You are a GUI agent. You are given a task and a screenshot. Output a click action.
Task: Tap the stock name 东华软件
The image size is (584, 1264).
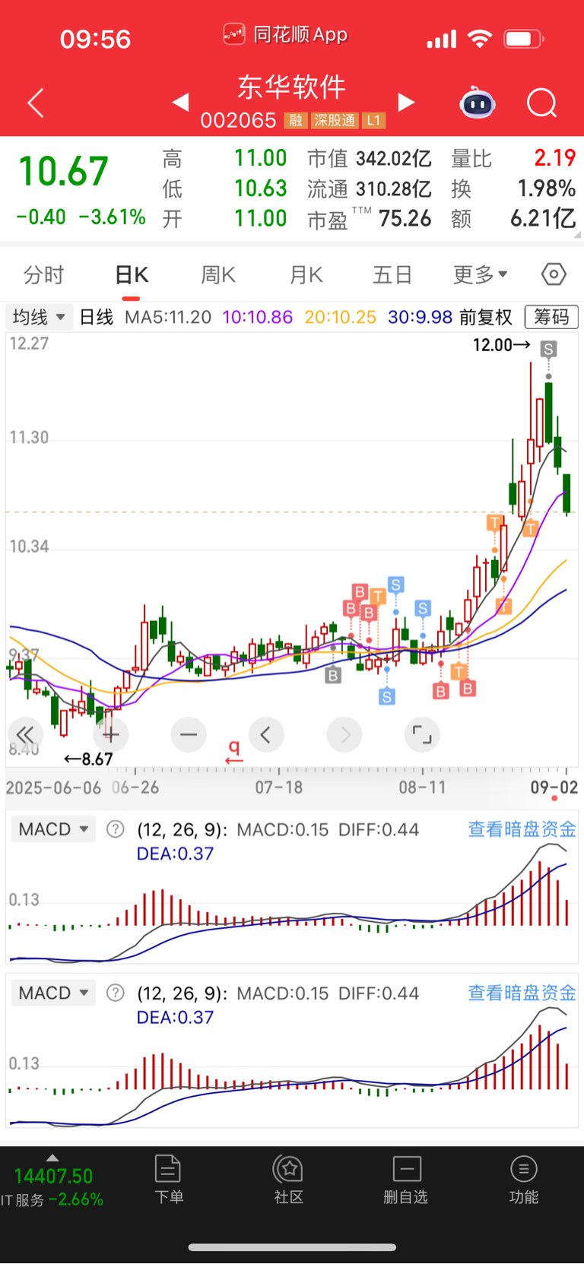[x=292, y=87]
